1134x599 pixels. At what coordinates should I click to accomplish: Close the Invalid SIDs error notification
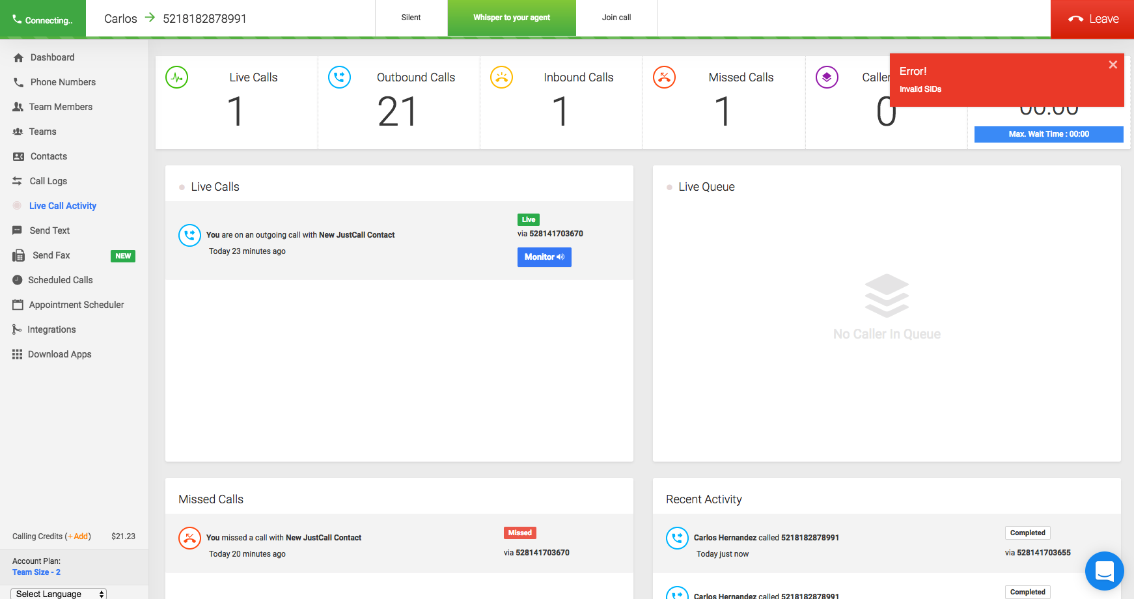[1113, 64]
